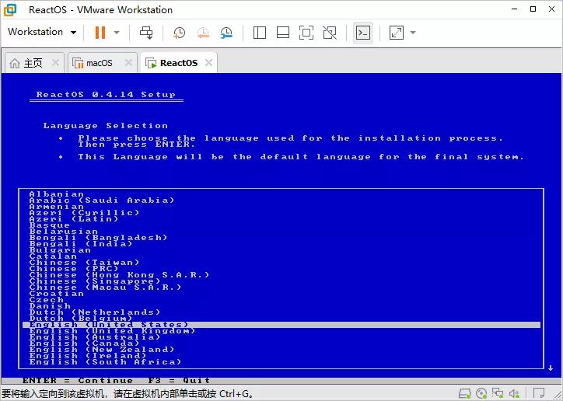This screenshot has height=401, width=563.
Task: Click the sound card status icon
Action: tap(514, 393)
